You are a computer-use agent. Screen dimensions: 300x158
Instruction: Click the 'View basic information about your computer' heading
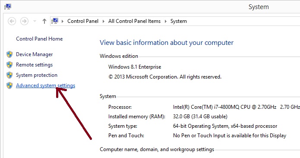[x=167, y=43]
